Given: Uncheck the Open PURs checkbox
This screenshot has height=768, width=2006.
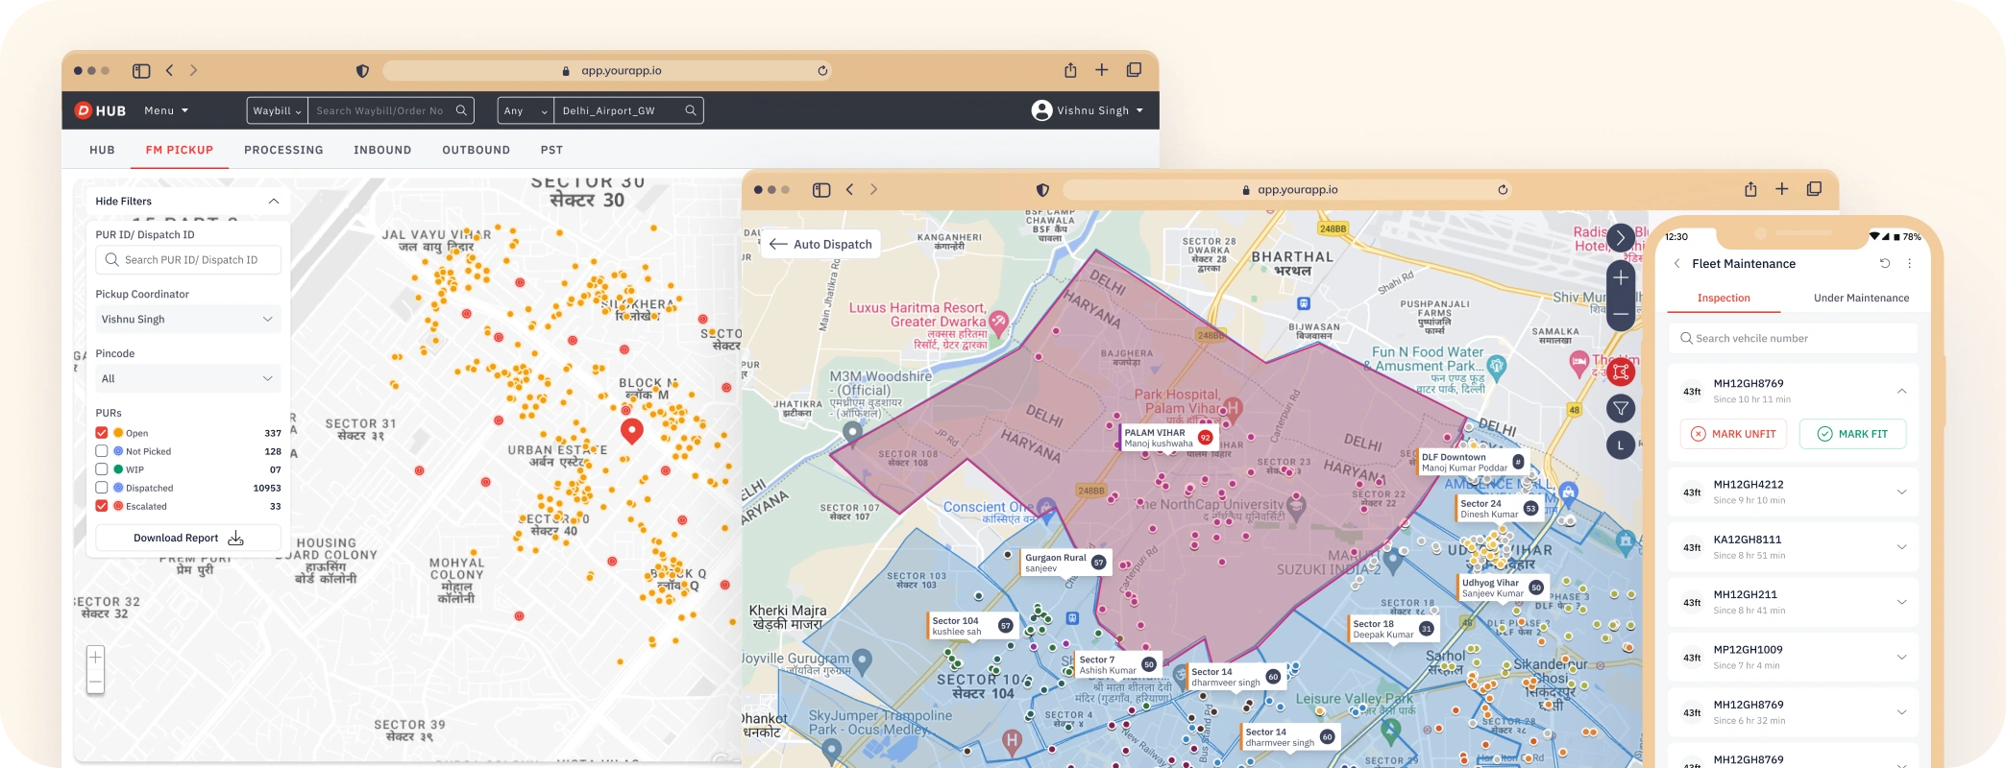Looking at the screenshot, I should 102,433.
